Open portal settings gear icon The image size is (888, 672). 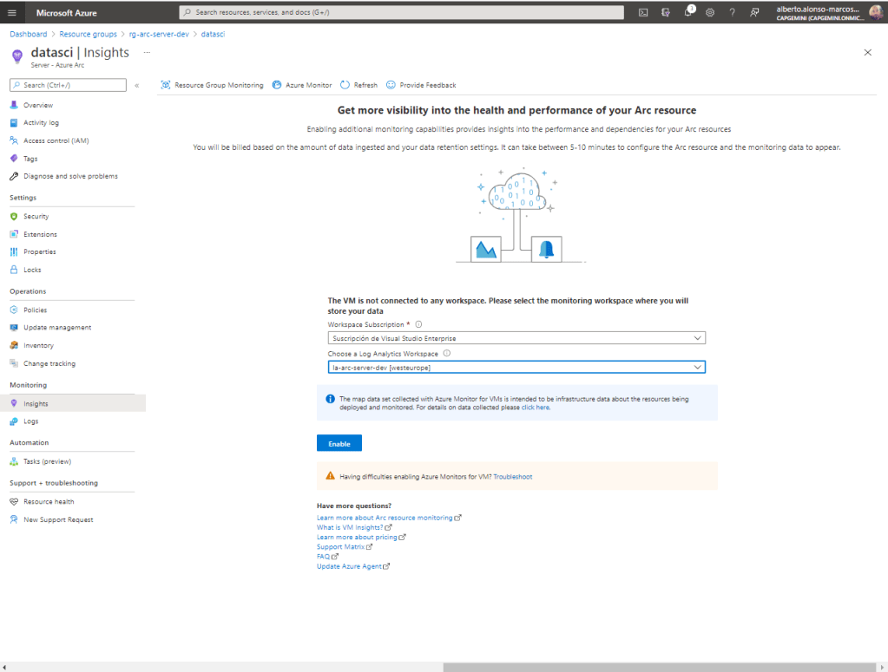710,12
